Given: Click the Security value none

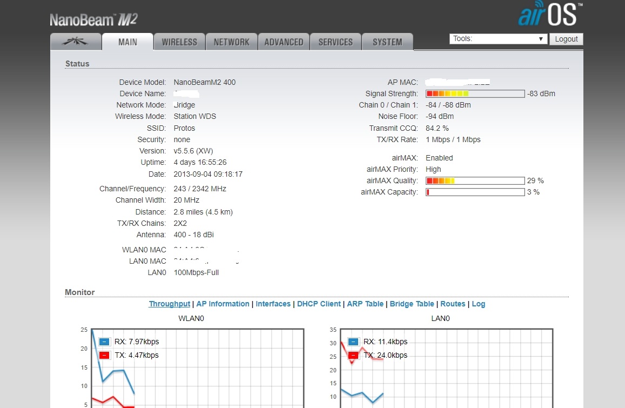Looking at the screenshot, I should 182,139.
